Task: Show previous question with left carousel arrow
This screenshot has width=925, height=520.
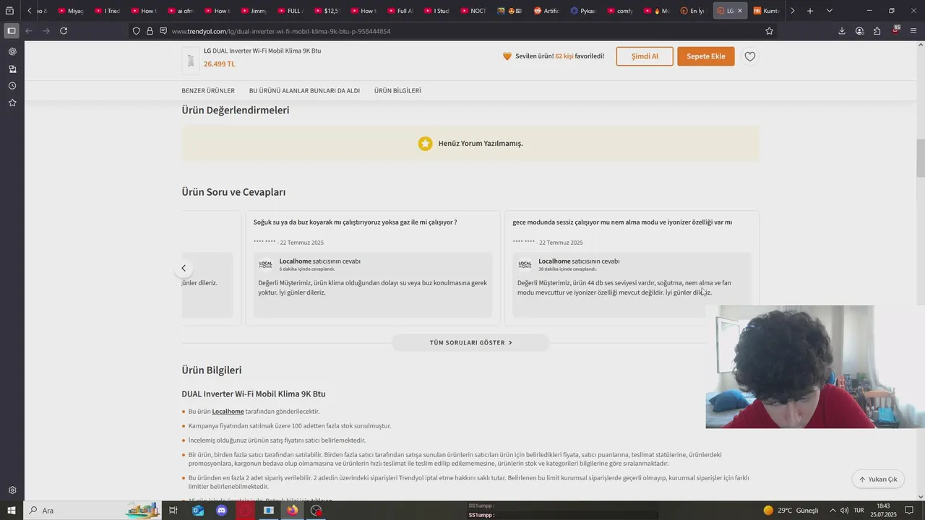Action: point(184,268)
